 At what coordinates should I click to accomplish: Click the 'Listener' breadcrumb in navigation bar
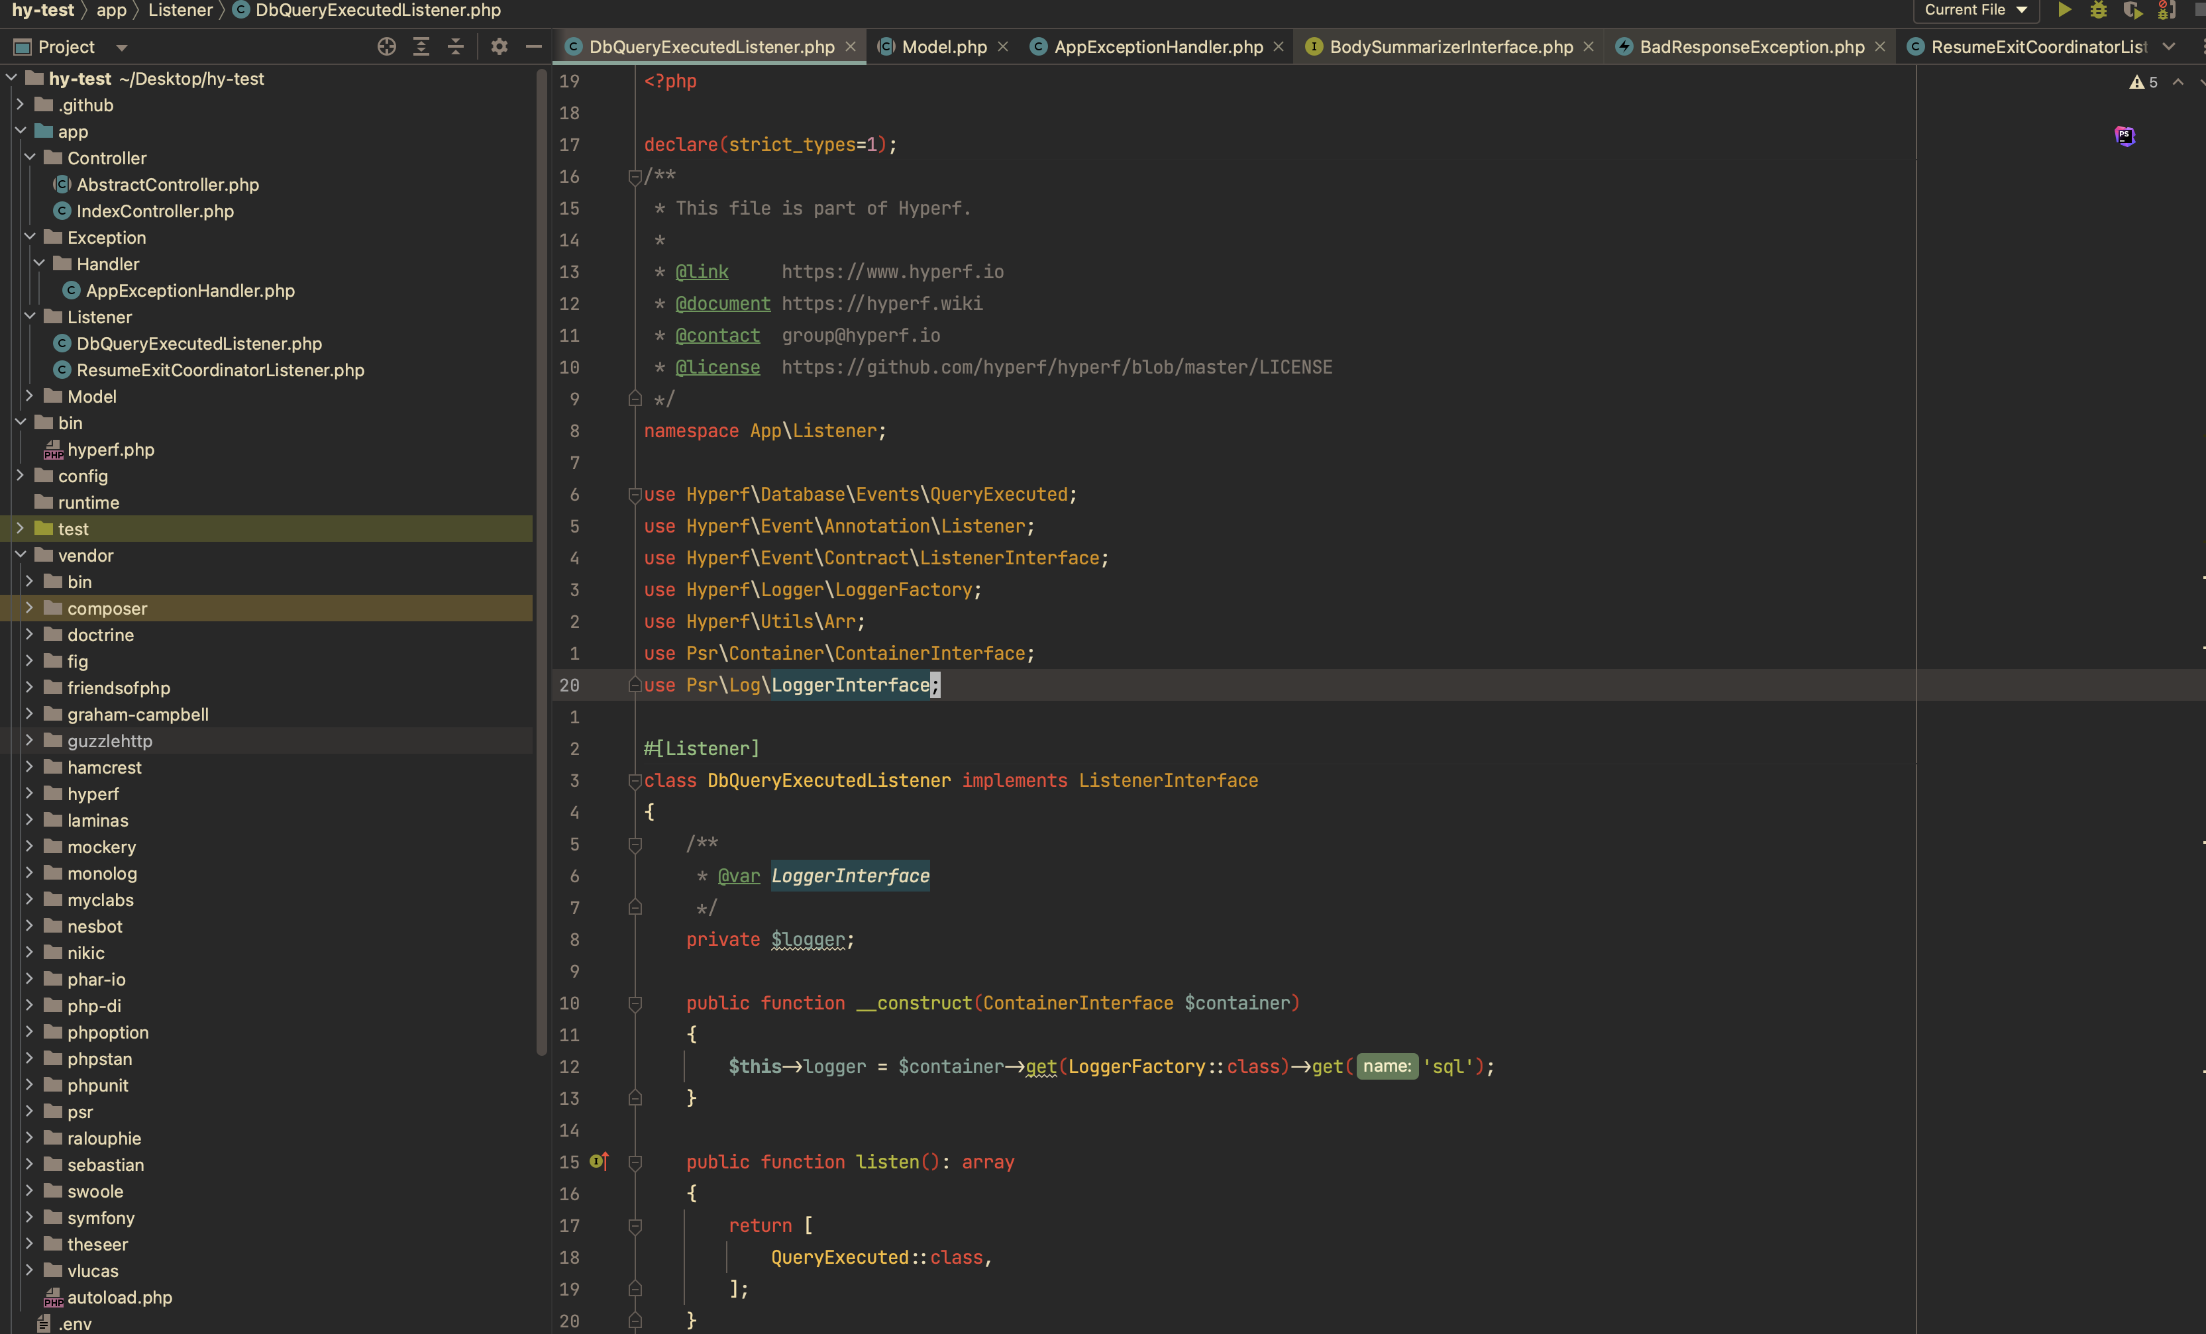point(180,10)
